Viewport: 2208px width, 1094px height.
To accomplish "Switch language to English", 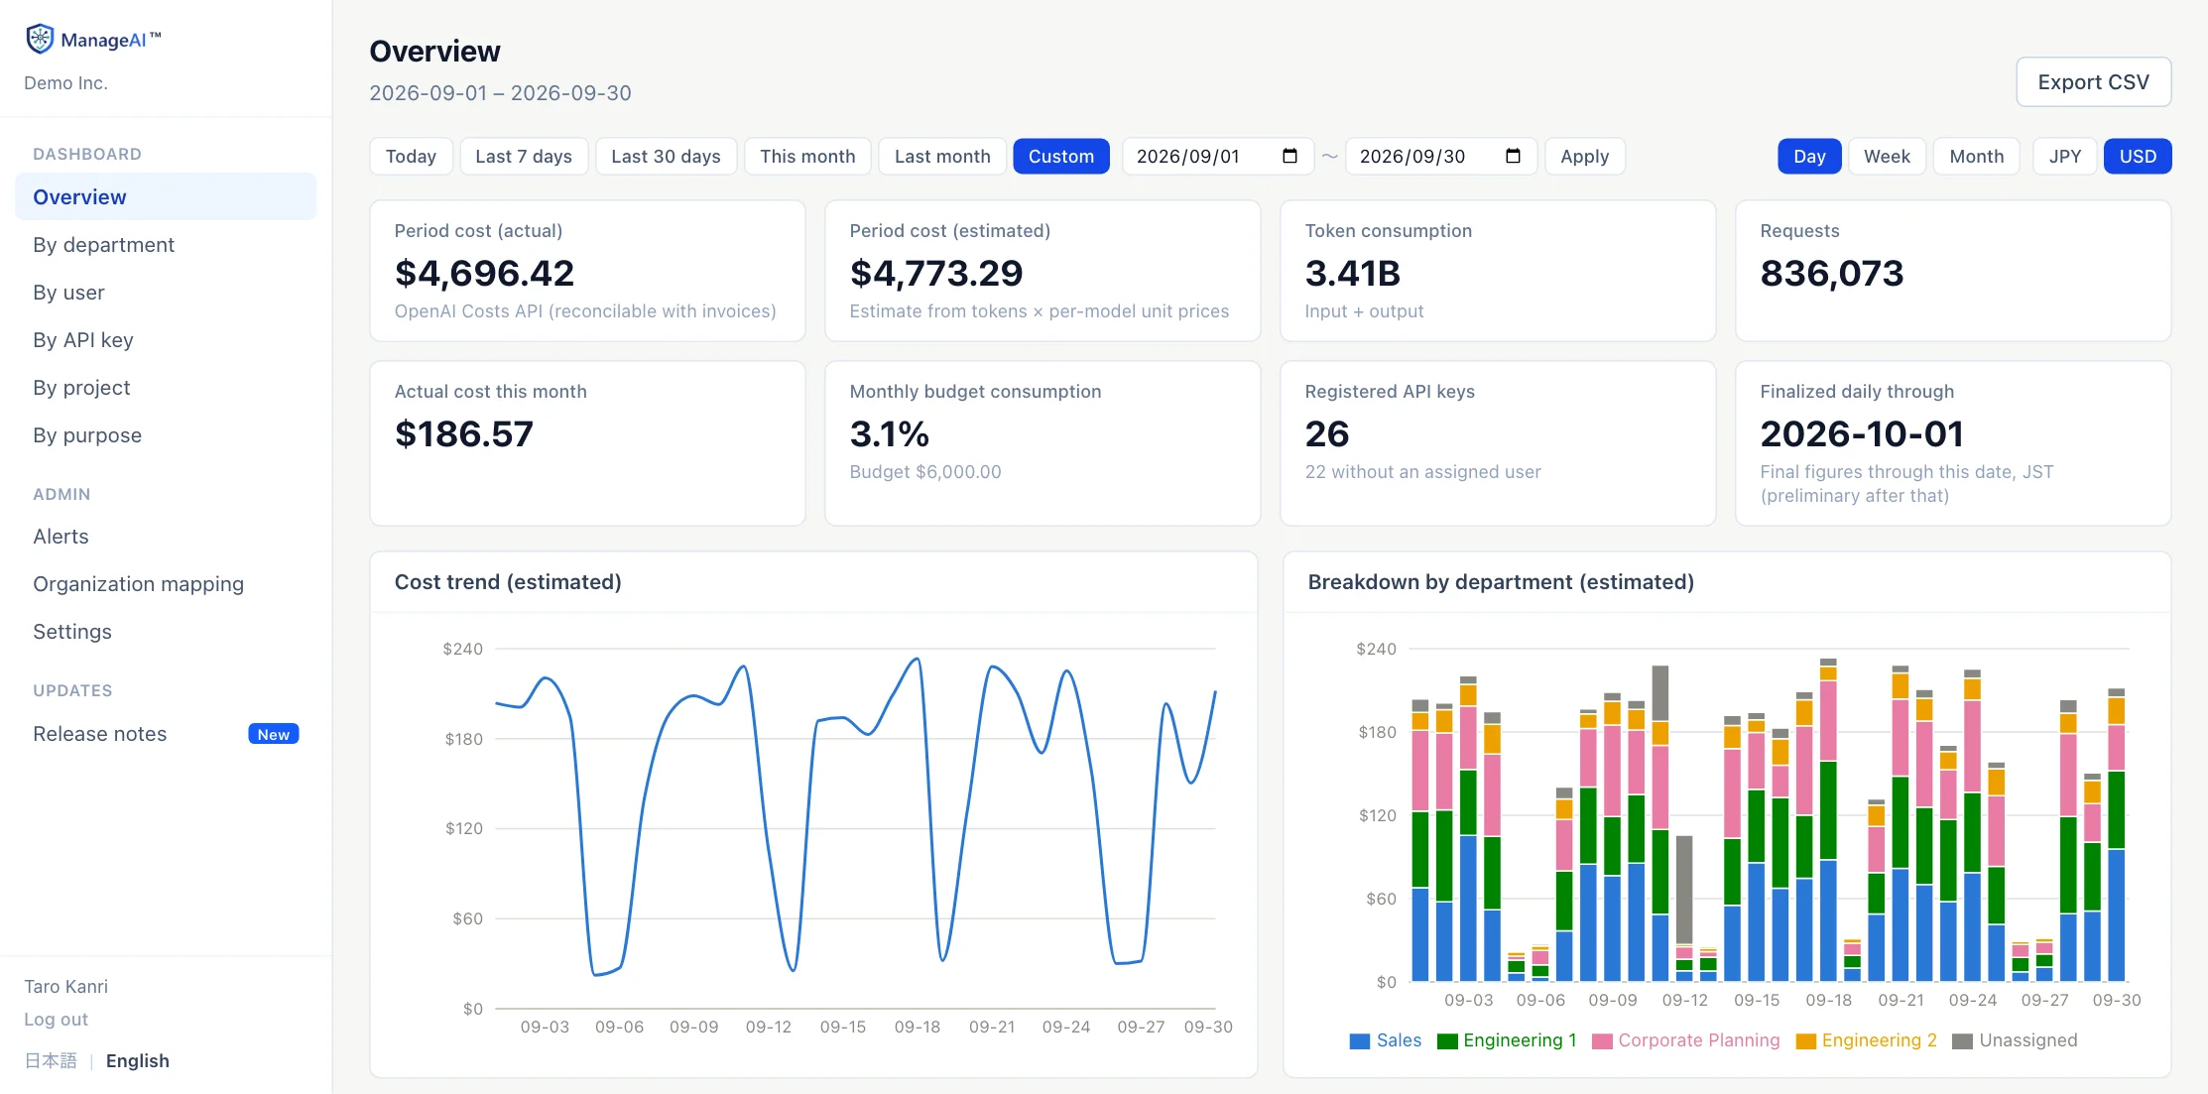I will pos(137,1060).
